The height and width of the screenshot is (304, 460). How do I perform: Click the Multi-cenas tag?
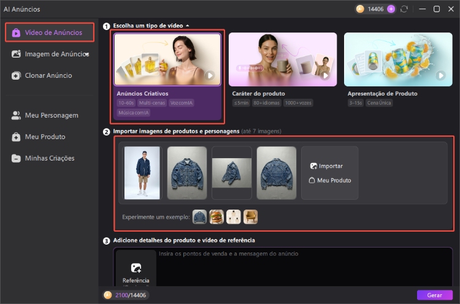coord(152,103)
